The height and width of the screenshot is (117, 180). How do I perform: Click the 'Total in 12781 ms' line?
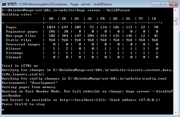click(20, 66)
